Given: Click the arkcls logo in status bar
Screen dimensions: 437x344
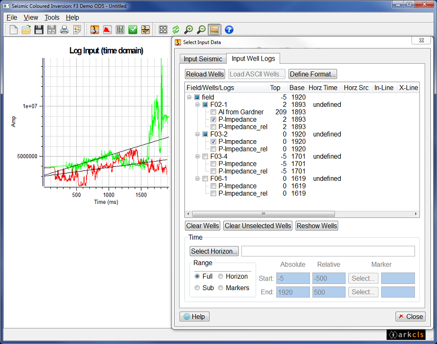Looking at the screenshot, I should point(406,334).
